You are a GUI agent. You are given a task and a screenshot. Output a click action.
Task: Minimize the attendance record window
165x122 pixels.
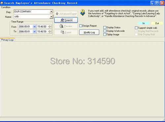(x=152, y=3)
